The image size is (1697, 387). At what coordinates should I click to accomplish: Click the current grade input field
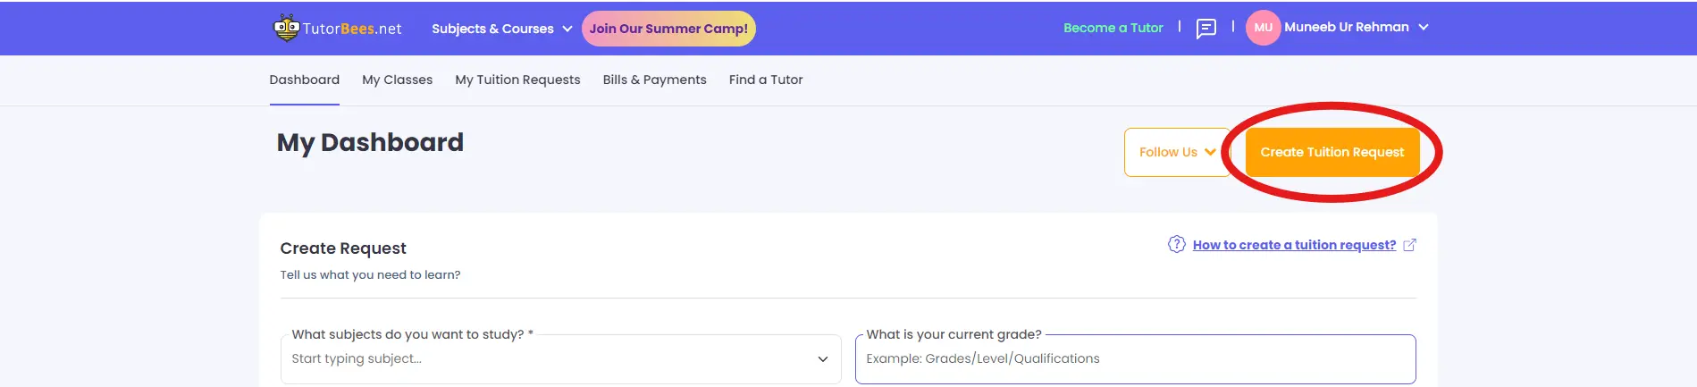[1135, 359]
